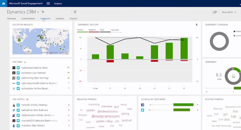The width and height of the screenshot is (241, 130).
Task: Open the hamburger navigation menu
Action: 48,3
